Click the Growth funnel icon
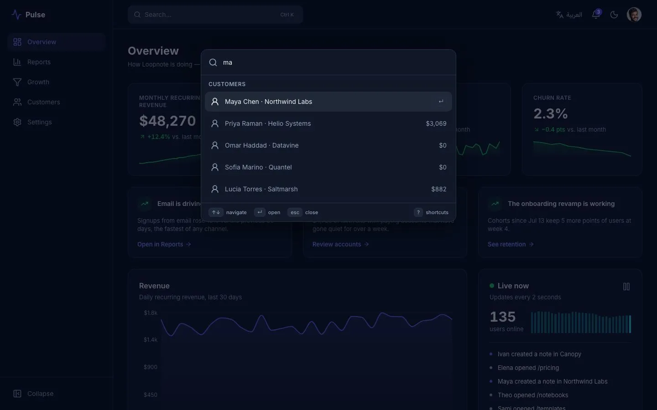The height and width of the screenshot is (410, 657). coord(17,82)
